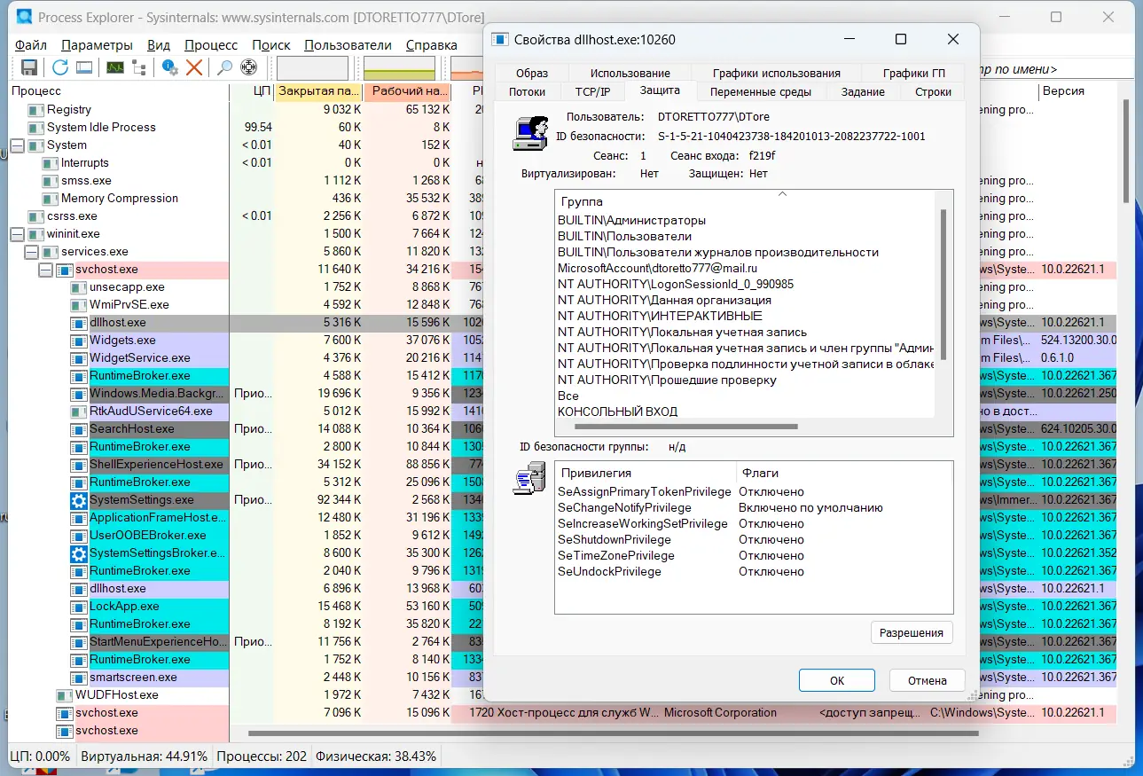This screenshot has height=776, width=1143.
Task: Collapse the System tree node
Action: pyautogui.click(x=18, y=145)
